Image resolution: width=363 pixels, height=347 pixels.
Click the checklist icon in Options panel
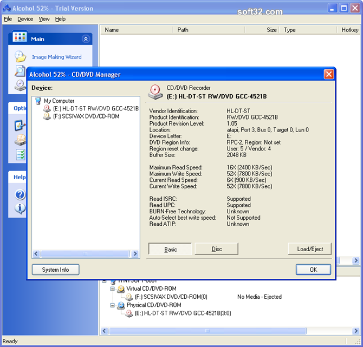click(21, 154)
